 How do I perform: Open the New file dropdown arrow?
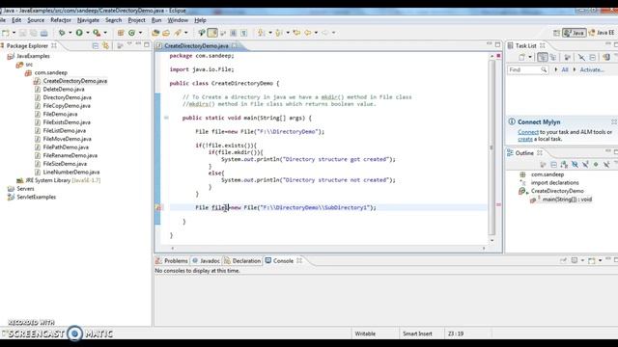click(x=14, y=33)
